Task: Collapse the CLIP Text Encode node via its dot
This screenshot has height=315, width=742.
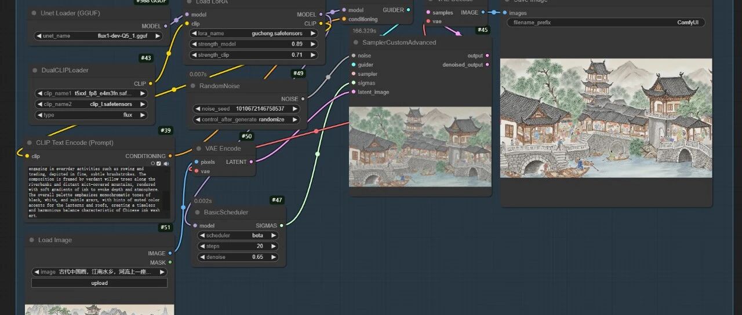Action: (x=29, y=142)
